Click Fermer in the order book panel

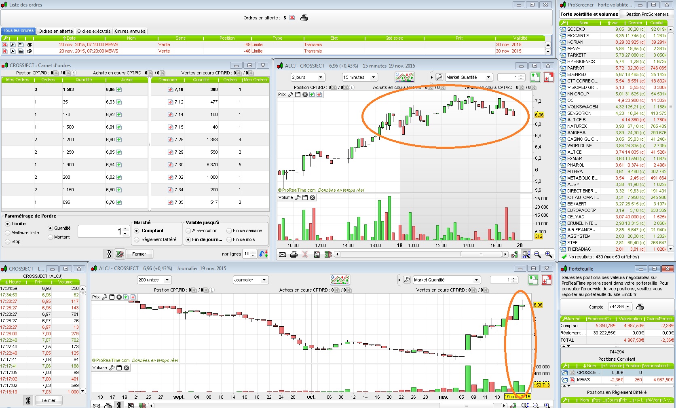(139, 254)
